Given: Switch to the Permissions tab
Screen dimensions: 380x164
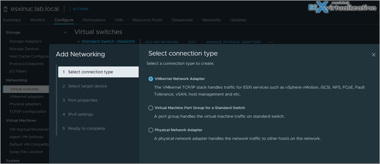Looking at the screenshot, I should (x=94, y=20).
